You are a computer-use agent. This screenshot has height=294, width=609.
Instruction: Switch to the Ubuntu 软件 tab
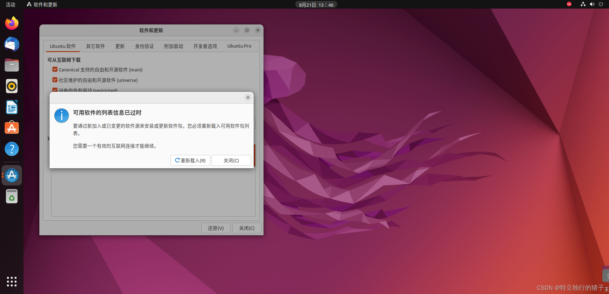click(63, 46)
